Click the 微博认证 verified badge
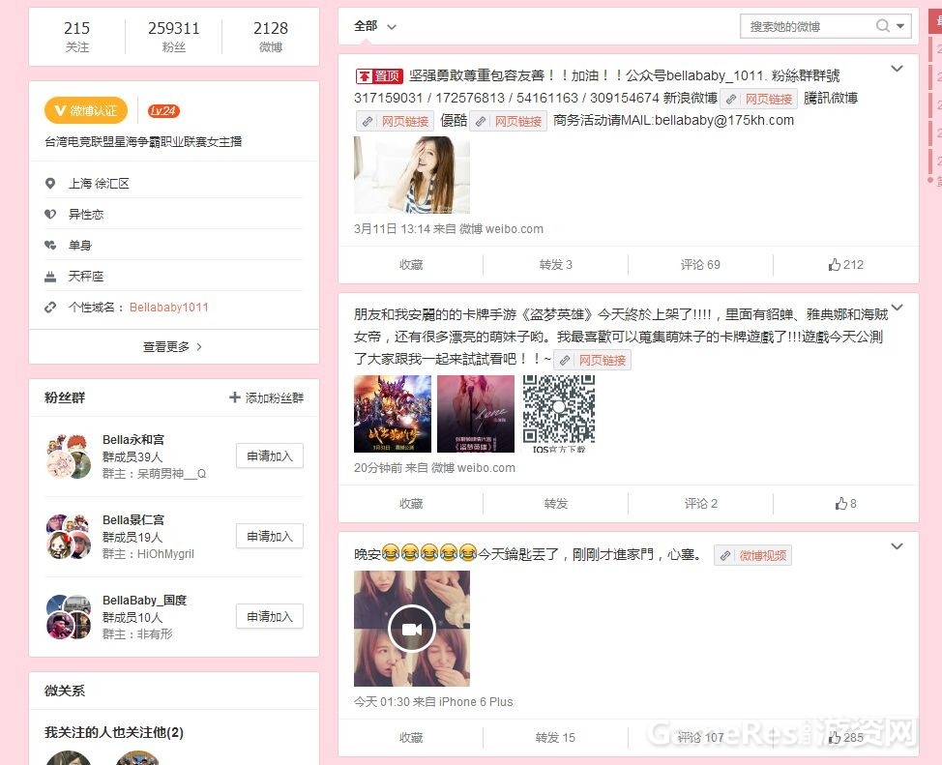 point(86,110)
